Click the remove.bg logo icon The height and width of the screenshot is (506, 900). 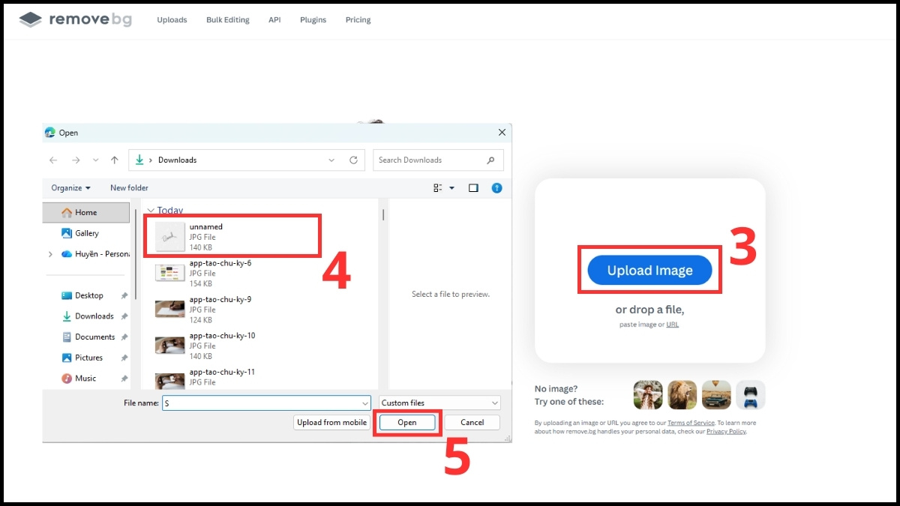tap(28, 19)
